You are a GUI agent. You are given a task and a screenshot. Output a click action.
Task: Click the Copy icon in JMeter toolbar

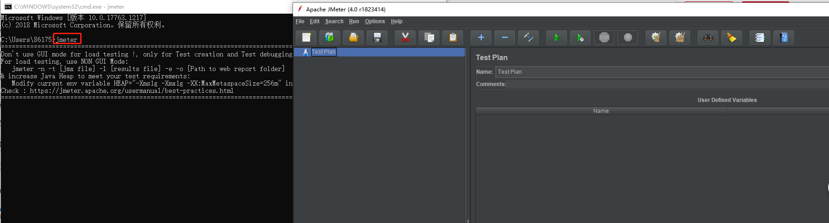429,37
